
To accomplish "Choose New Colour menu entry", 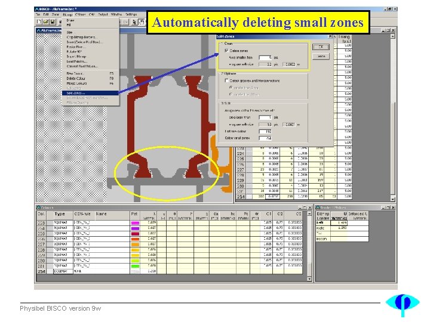I will tap(91, 73).
